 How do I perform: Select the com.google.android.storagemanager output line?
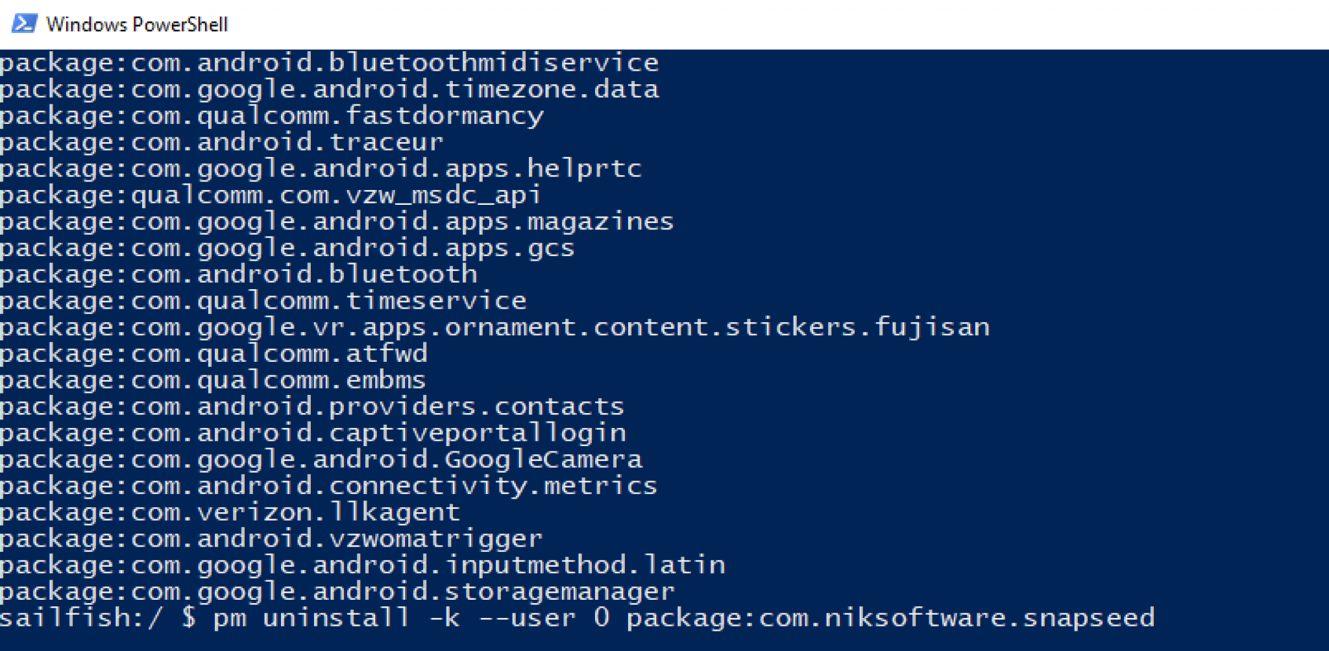pos(337,591)
